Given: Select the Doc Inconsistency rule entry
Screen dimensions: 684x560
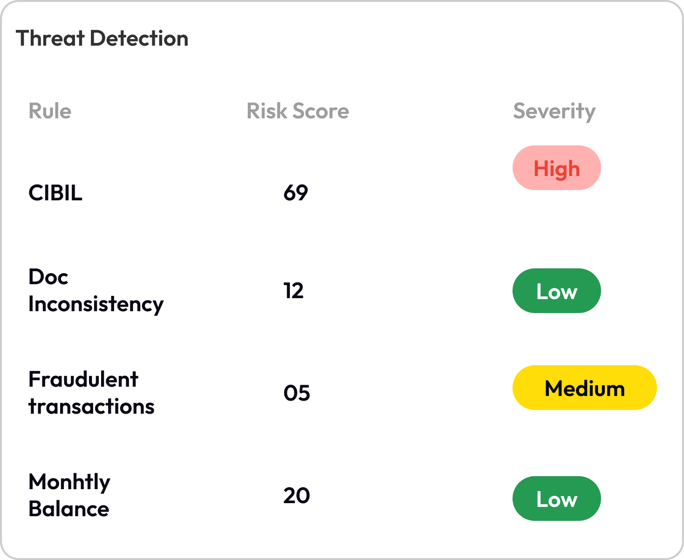Looking at the screenshot, I should click(96, 291).
